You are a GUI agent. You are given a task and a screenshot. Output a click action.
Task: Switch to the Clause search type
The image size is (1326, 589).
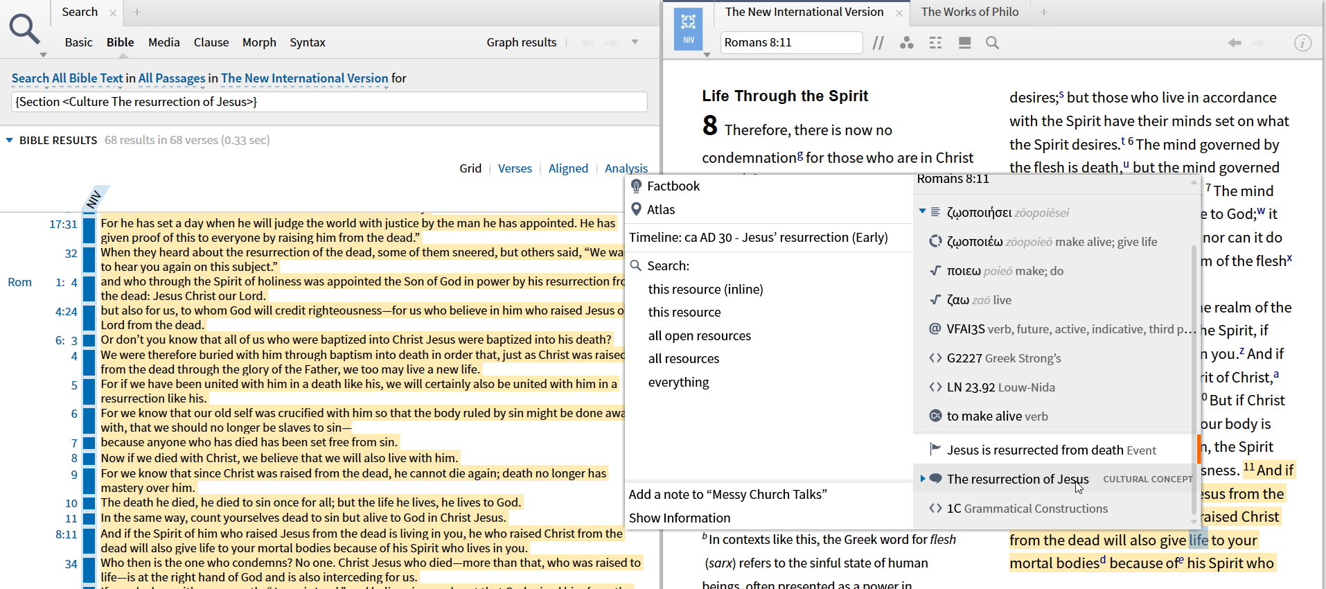pos(211,42)
